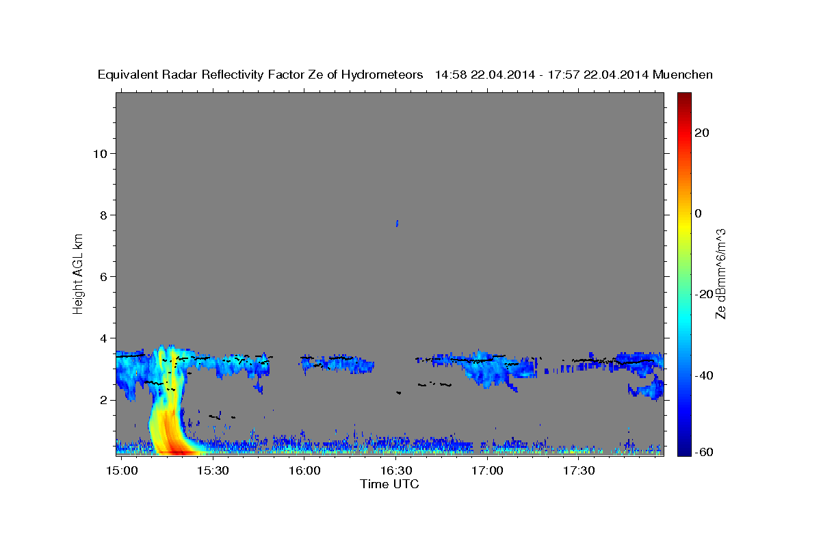The height and width of the screenshot is (547, 821).
Task: Click the height tick label '2'
Action: click(103, 399)
